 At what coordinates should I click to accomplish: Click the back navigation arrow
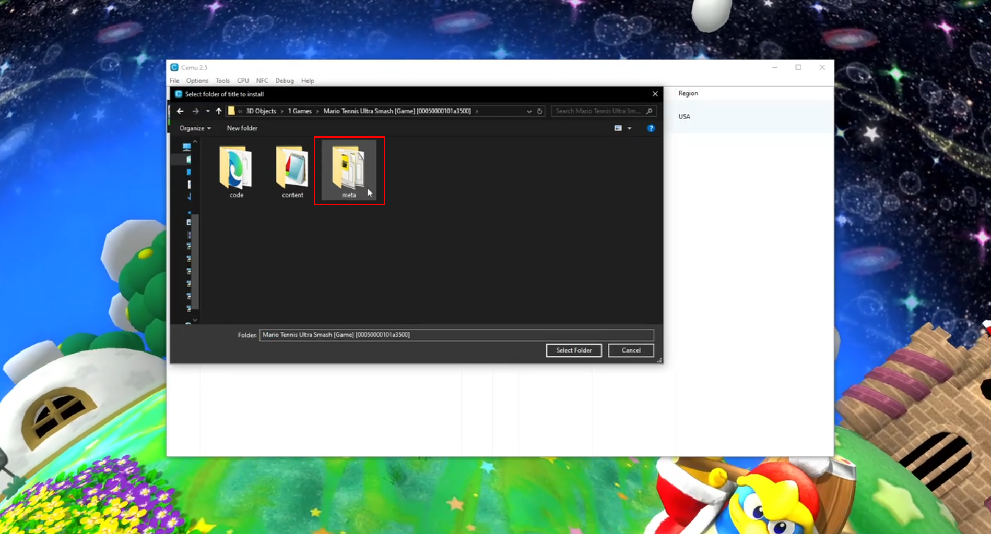(x=180, y=111)
